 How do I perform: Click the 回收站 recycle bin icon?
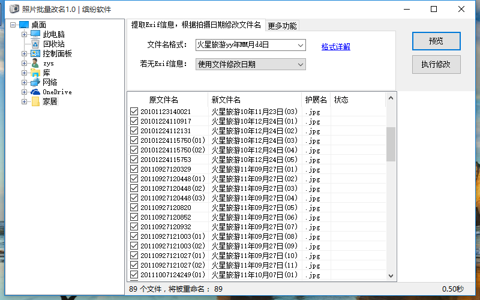[x=35, y=44]
